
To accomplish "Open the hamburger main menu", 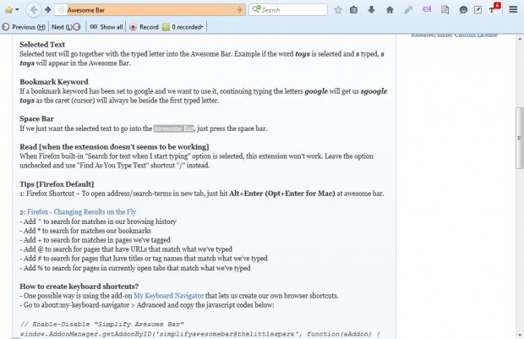I will [x=513, y=9].
